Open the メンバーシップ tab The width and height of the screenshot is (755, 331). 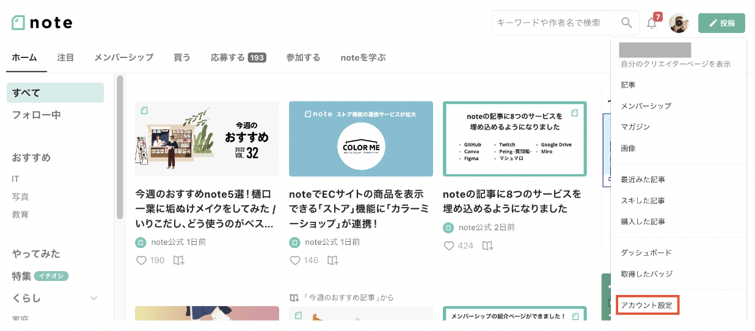124,57
